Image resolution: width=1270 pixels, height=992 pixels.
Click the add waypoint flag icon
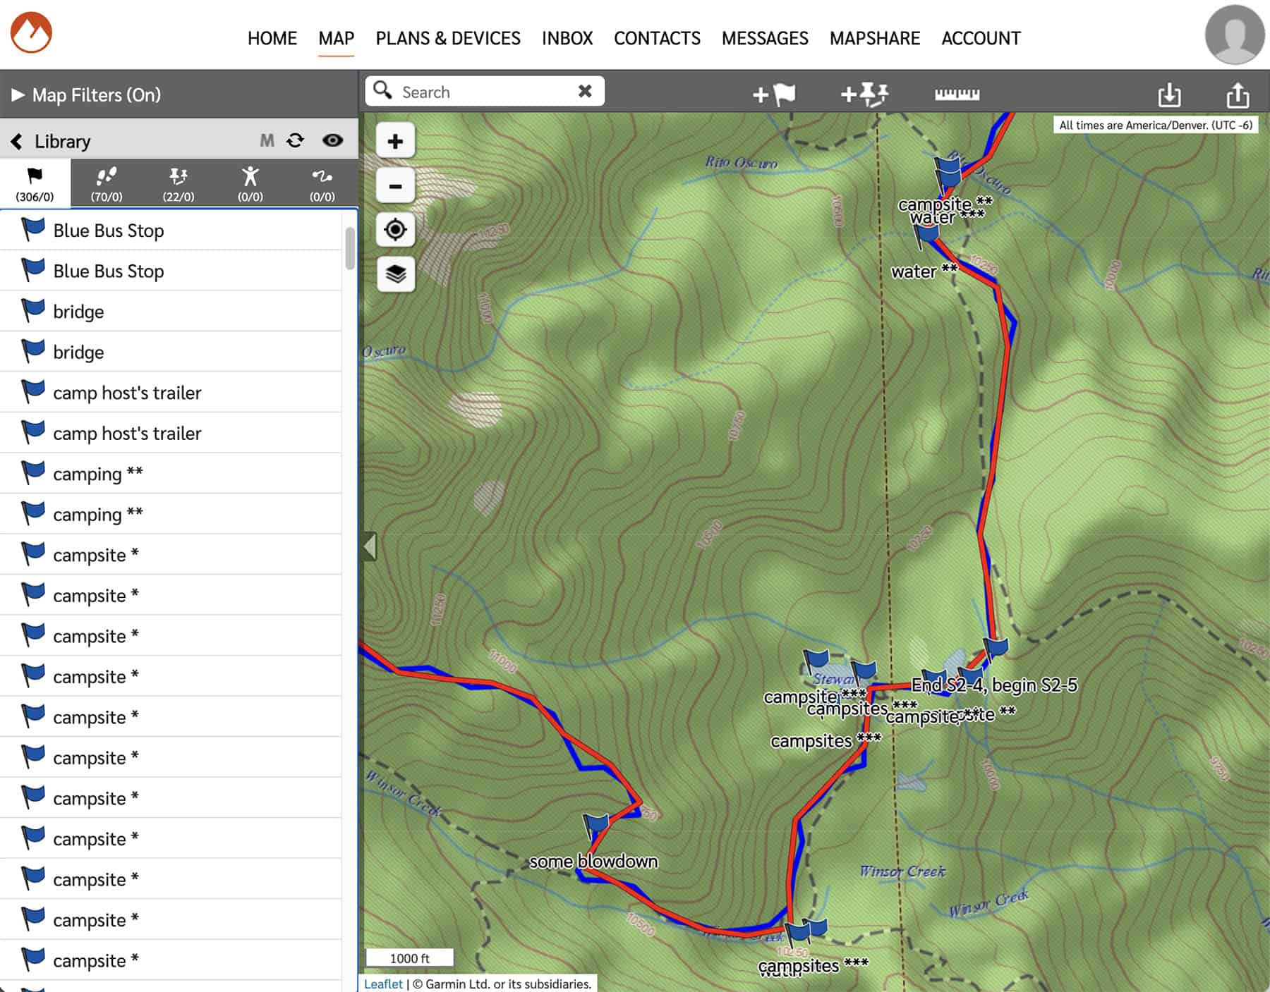(x=774, y=94)
